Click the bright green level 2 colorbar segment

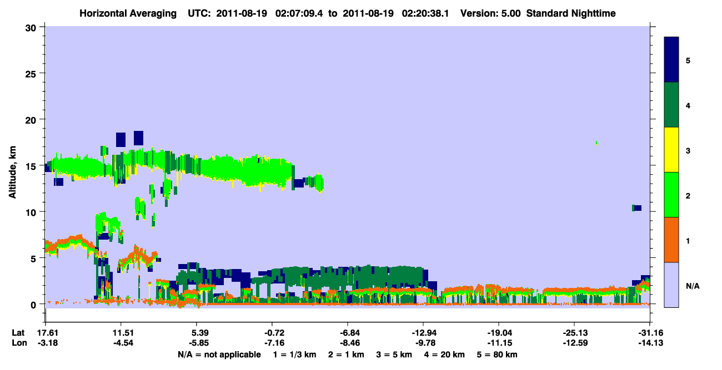coord(671,194)
